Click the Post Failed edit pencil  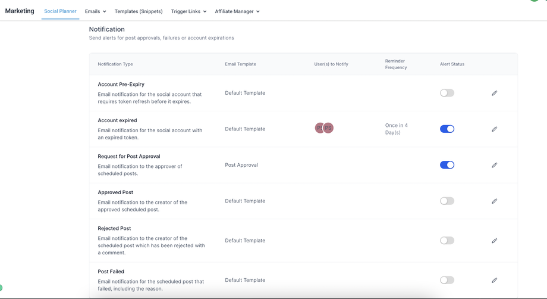click(x=494, y=280)
